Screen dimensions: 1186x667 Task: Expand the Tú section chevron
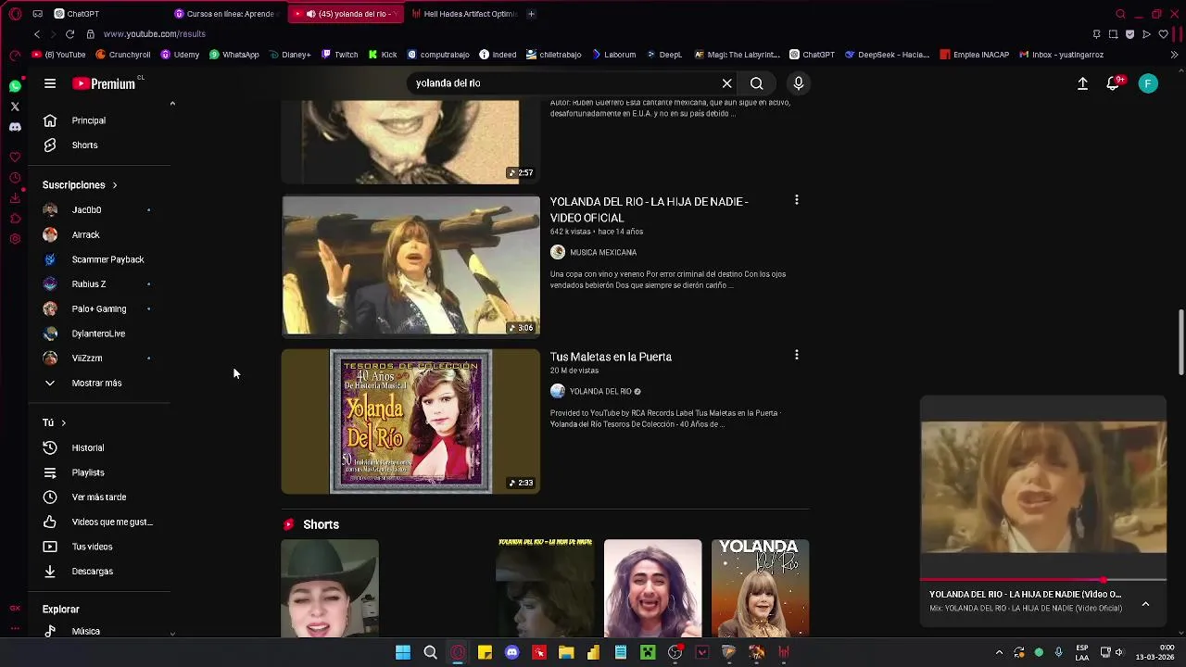click(x=63, y=422)
